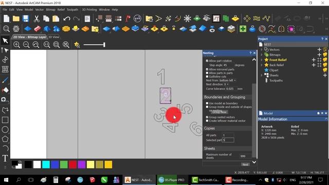The image size is (329, 185).
Task: Cut selection with the scissors icon
Action: 36,18
